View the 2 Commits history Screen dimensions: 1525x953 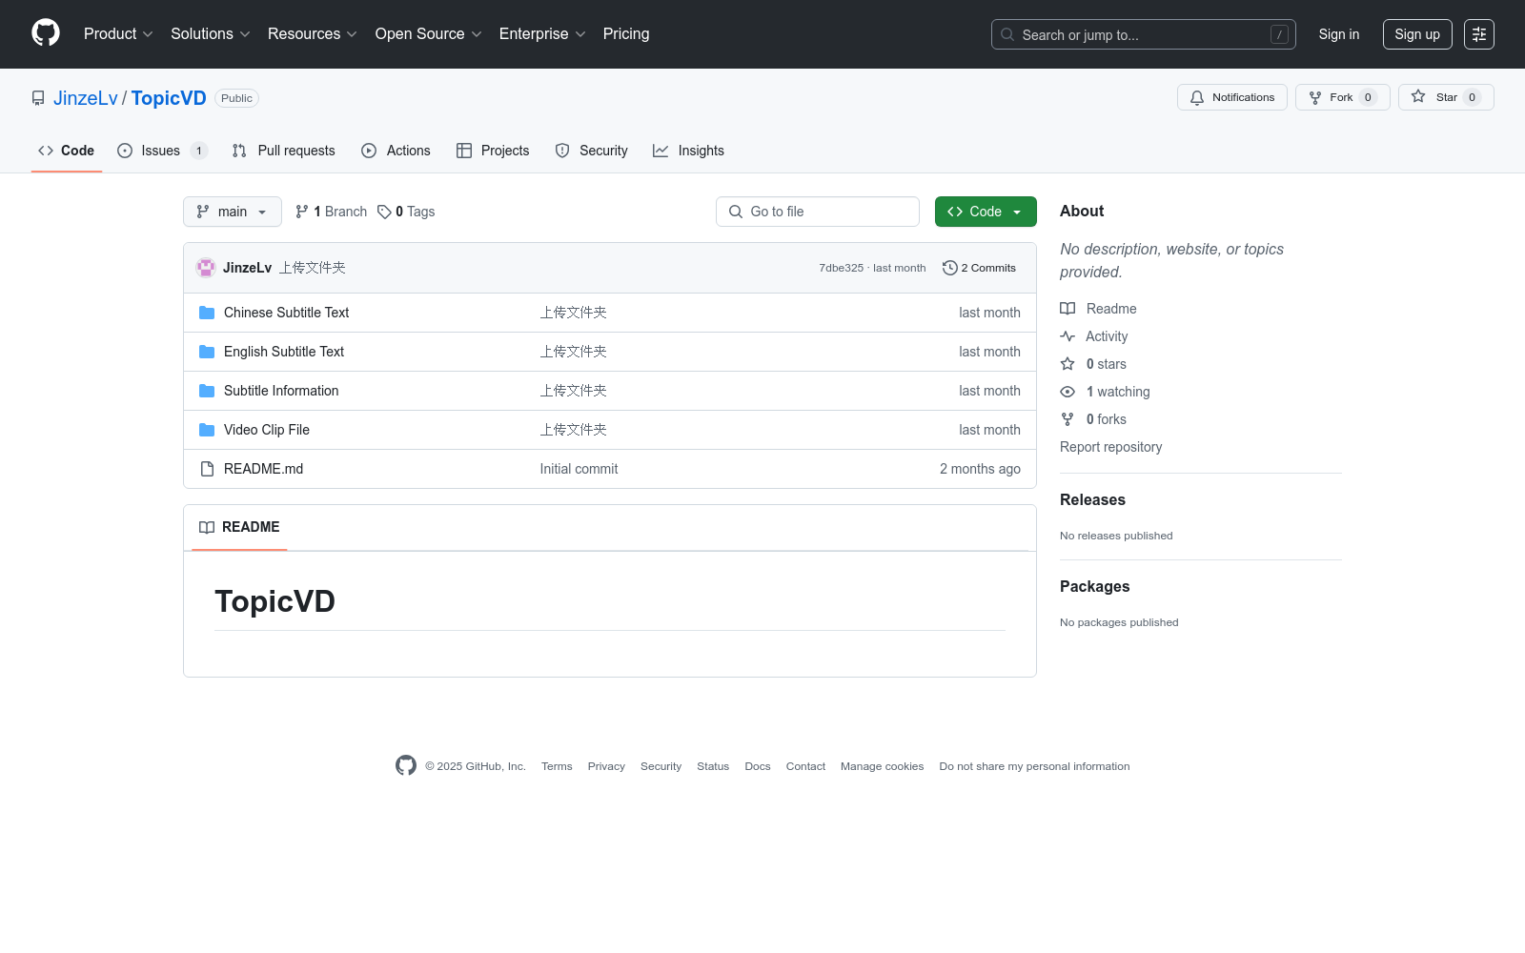point(979,268)
